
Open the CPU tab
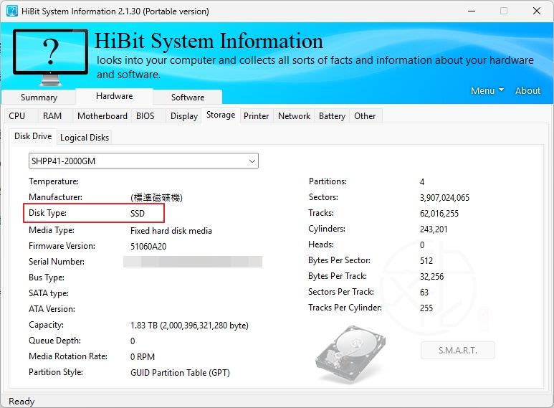tap(17, 116)
